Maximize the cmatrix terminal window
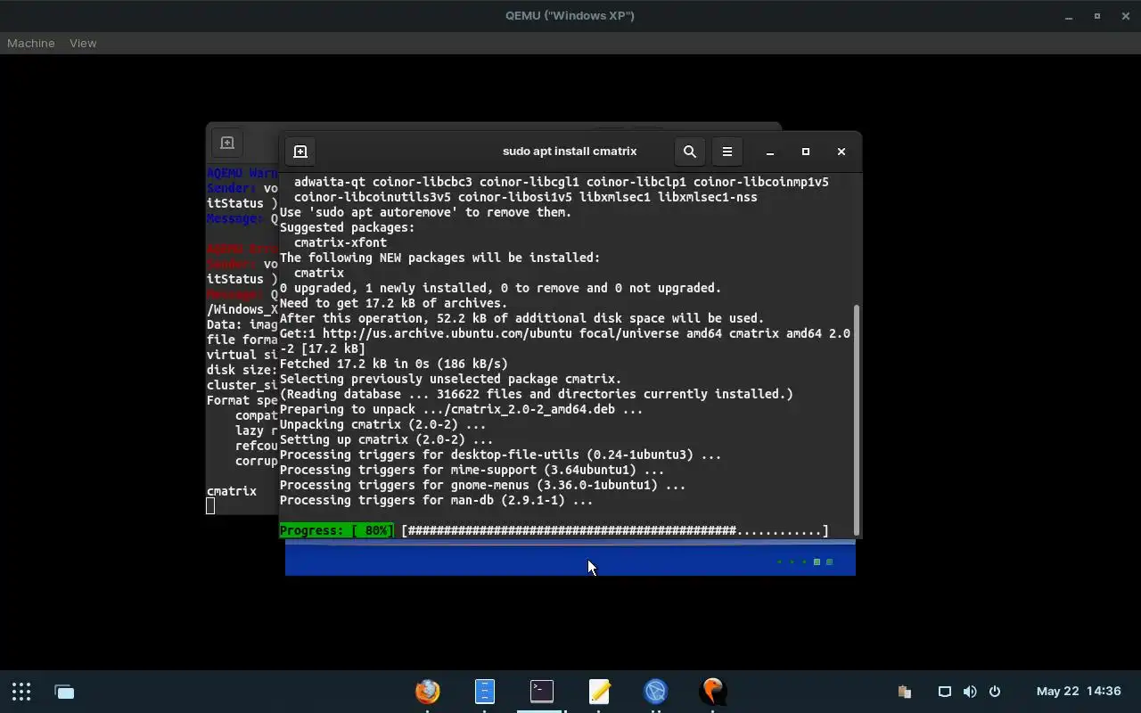The image size is (1141, 713). coord(806,152)
